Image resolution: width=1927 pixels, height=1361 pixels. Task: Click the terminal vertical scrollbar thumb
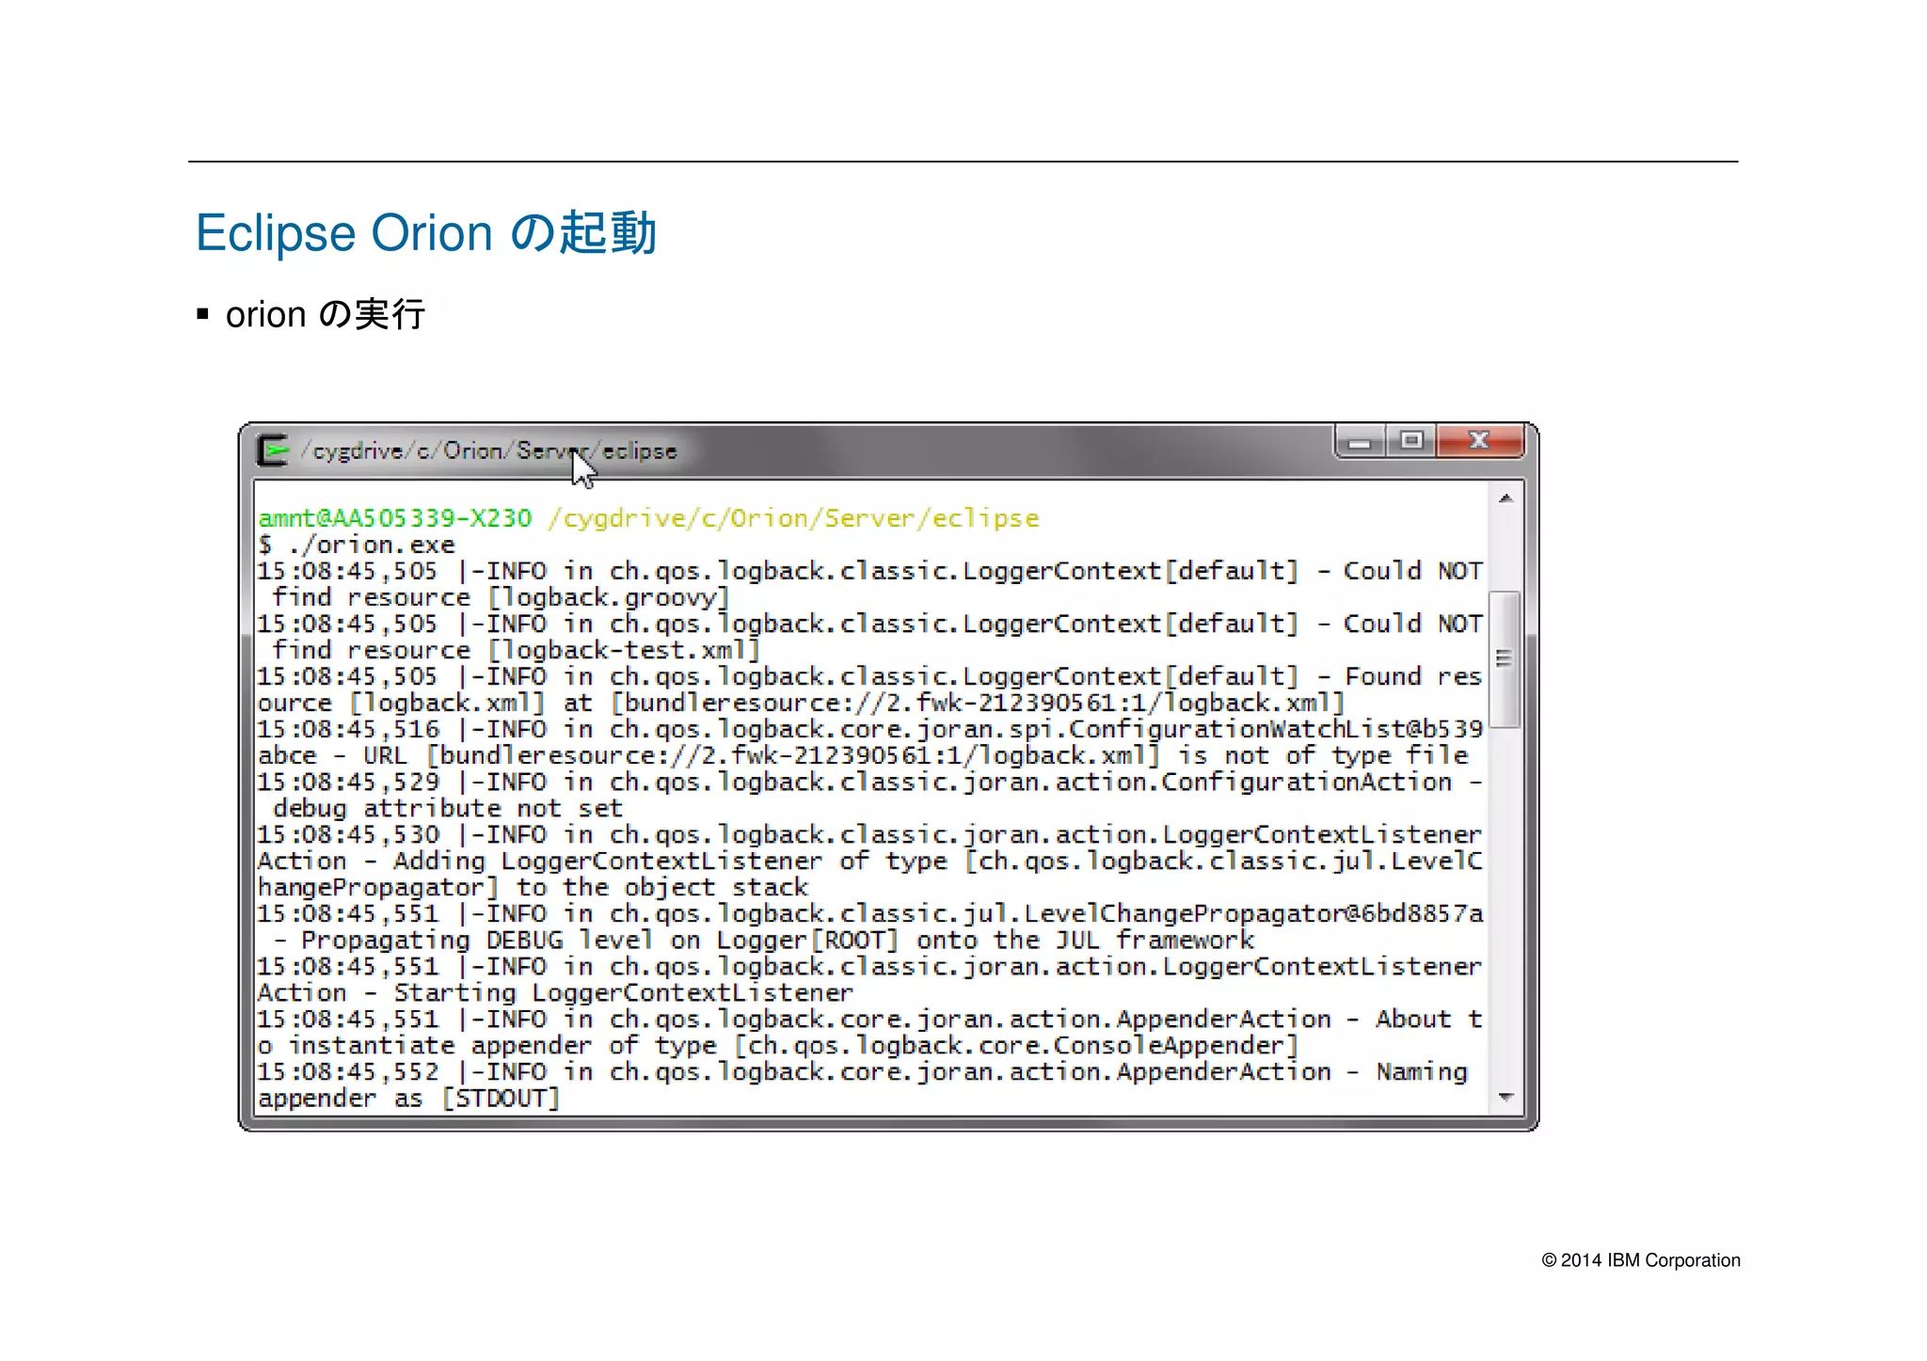[1505, 659]
